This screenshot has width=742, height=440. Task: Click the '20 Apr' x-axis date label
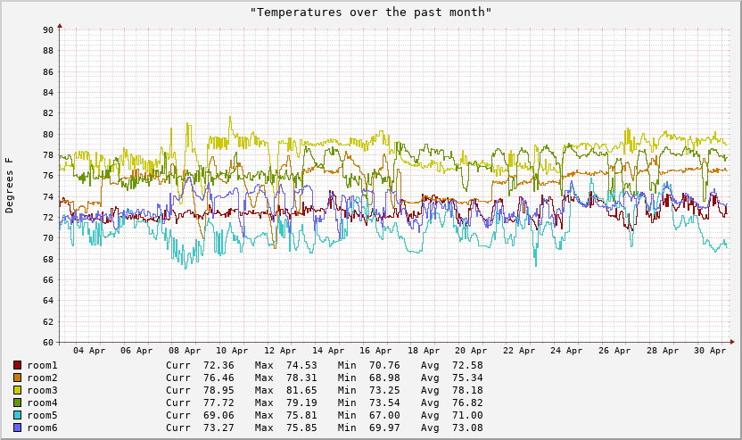(471, 351)
